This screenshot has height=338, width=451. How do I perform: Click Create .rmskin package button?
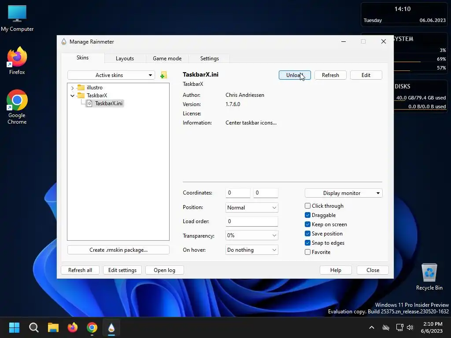point(118,250)
